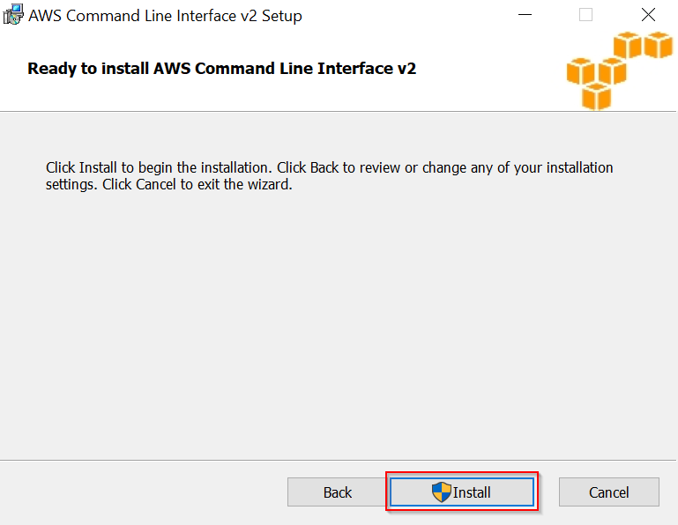Click the bottom cube of the AWS logo
Image resolution: width=678 pixels, height=525 pixels.
597,96
